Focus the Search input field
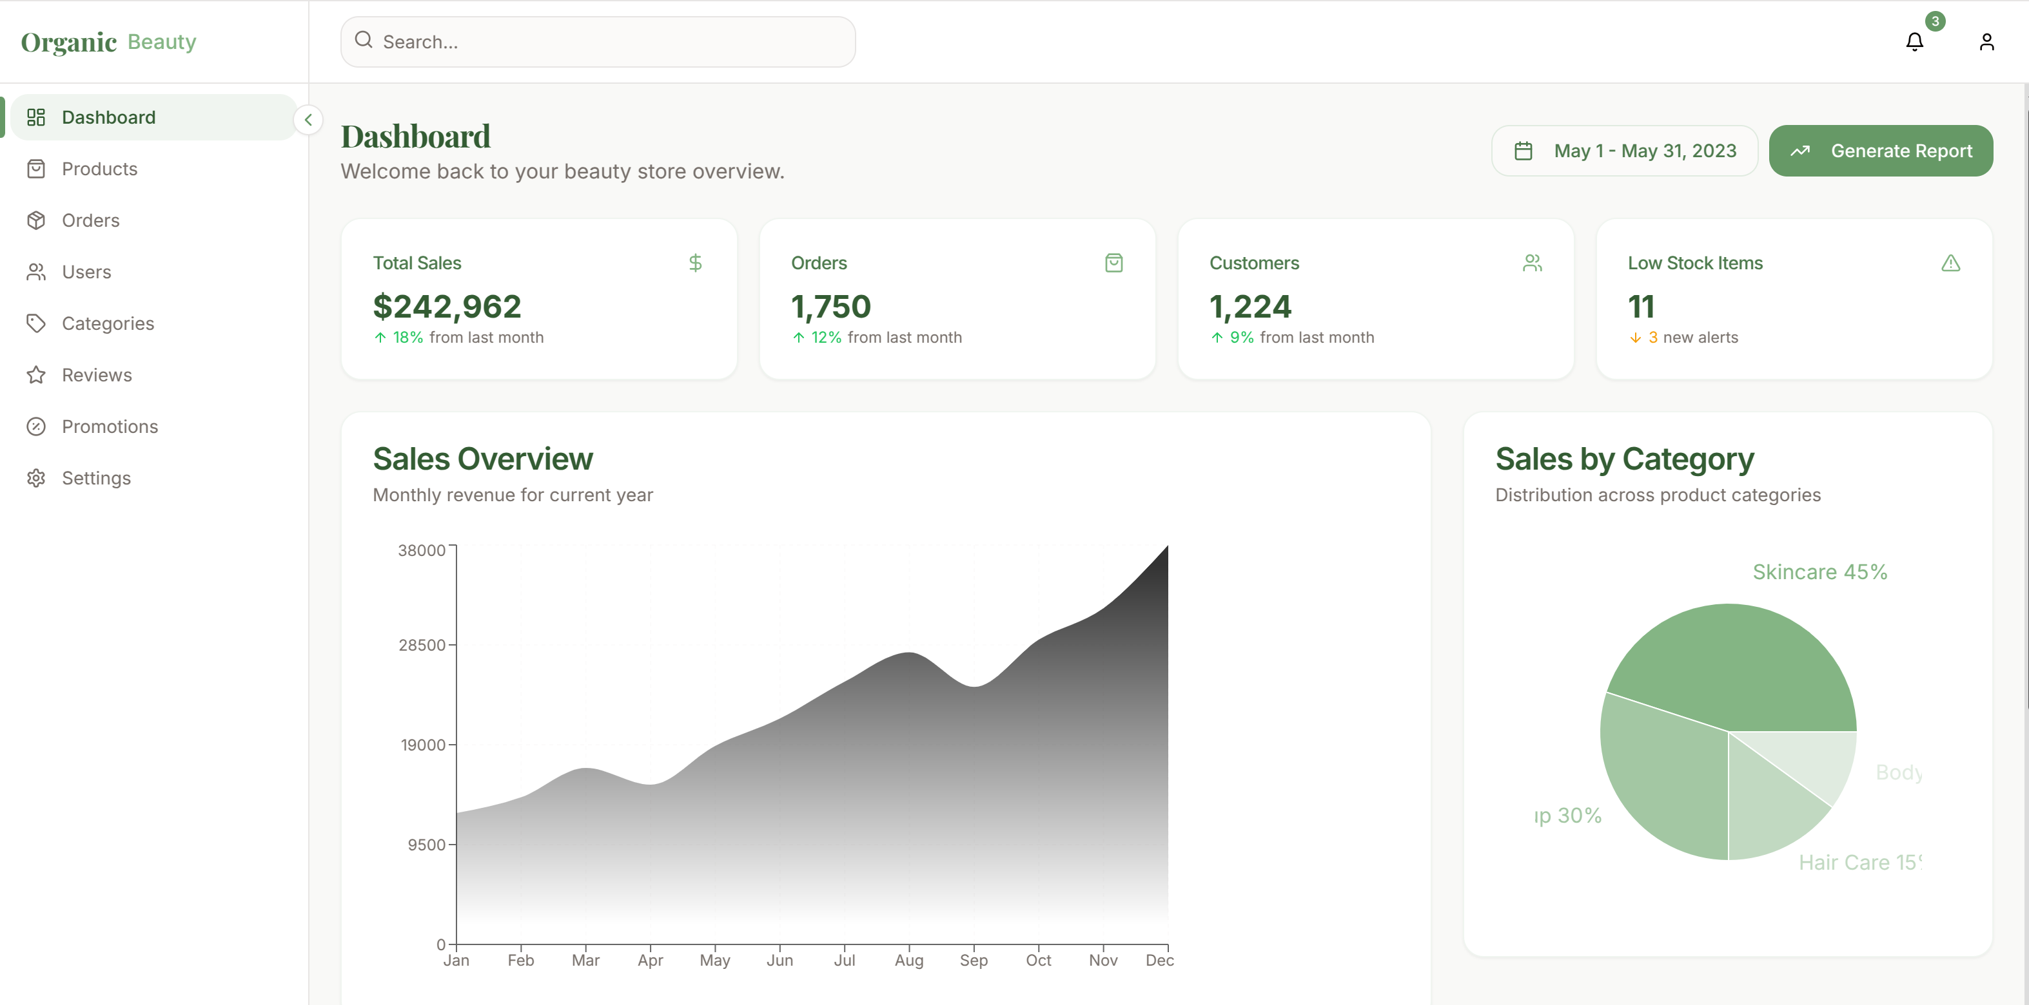Viewport: 2029px width, 1005px height. tap(598, 42)
